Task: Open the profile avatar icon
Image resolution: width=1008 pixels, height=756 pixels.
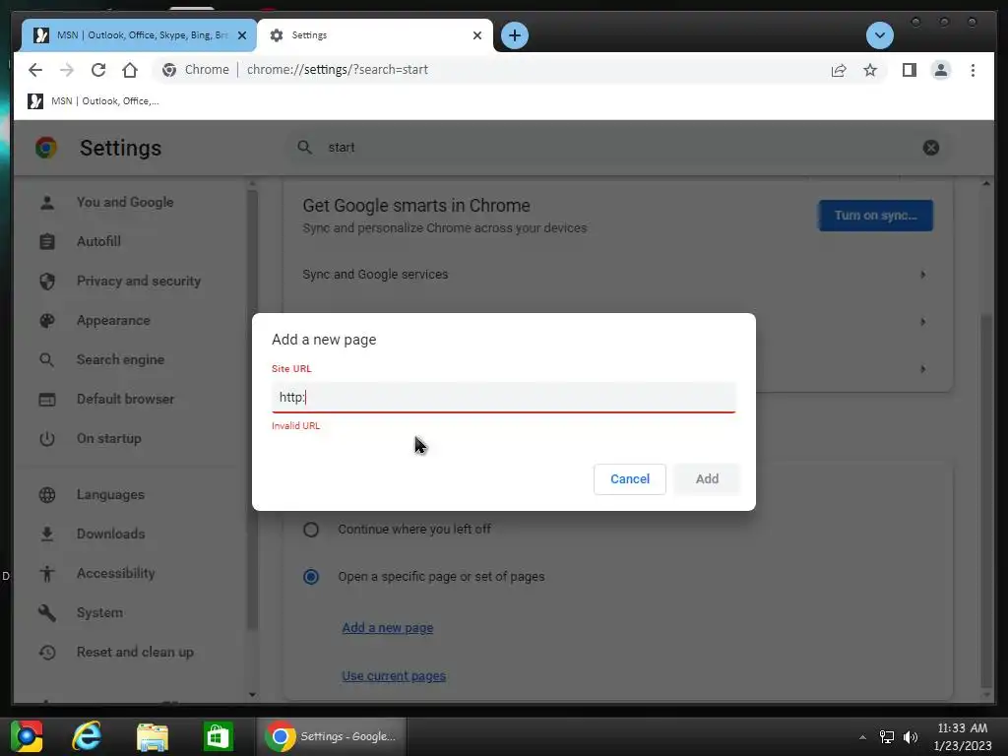Action: click(x=940, y=70)
